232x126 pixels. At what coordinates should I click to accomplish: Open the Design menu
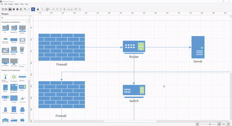pyautogui.click(x=10, y=4)
